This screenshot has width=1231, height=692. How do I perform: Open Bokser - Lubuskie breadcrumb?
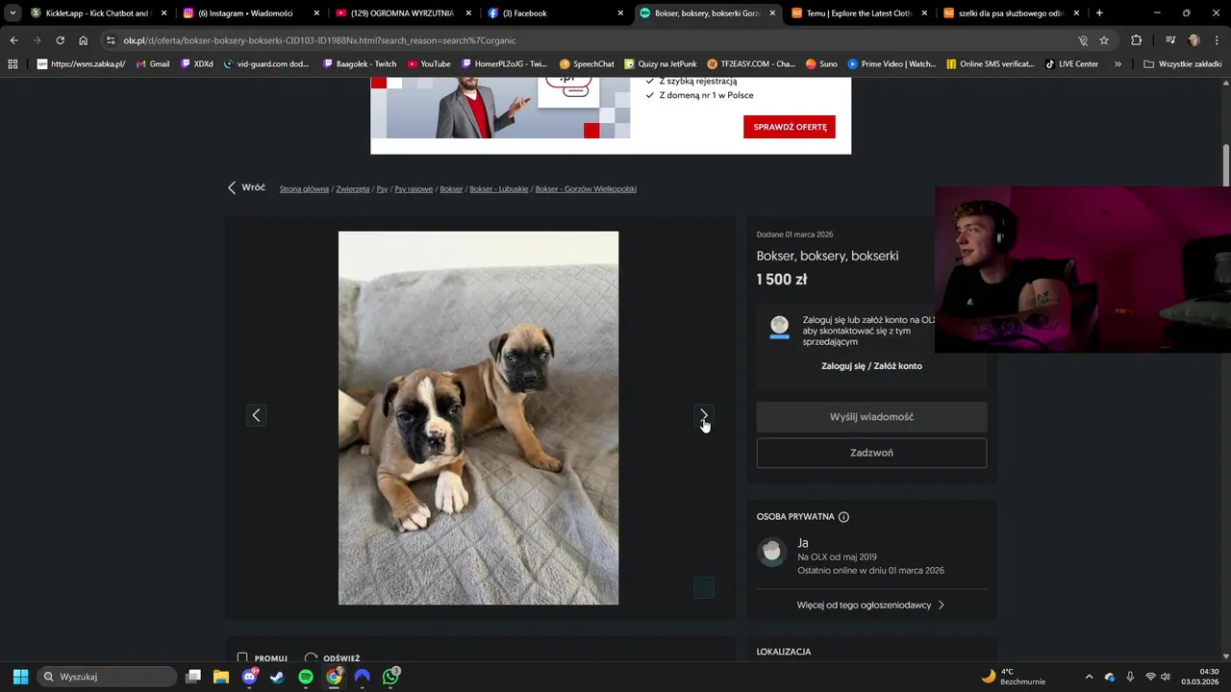coord(499,189)
